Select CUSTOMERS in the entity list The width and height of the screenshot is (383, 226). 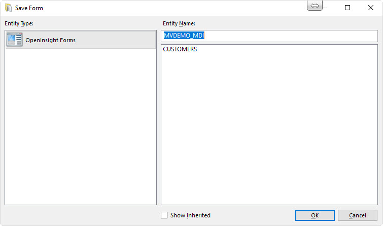tap(180, 49)
